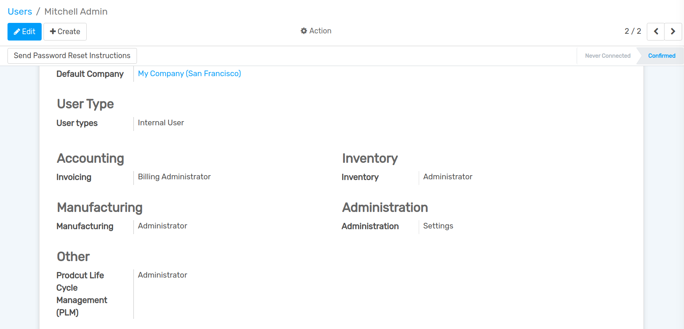Click the Create plus button

click(65, 32)
